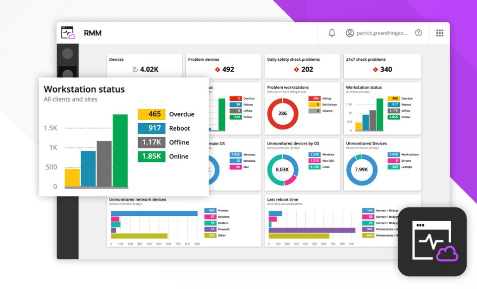
Task: Click the 7.99K Unmonitored Devices donut
Action: (362, 170)
